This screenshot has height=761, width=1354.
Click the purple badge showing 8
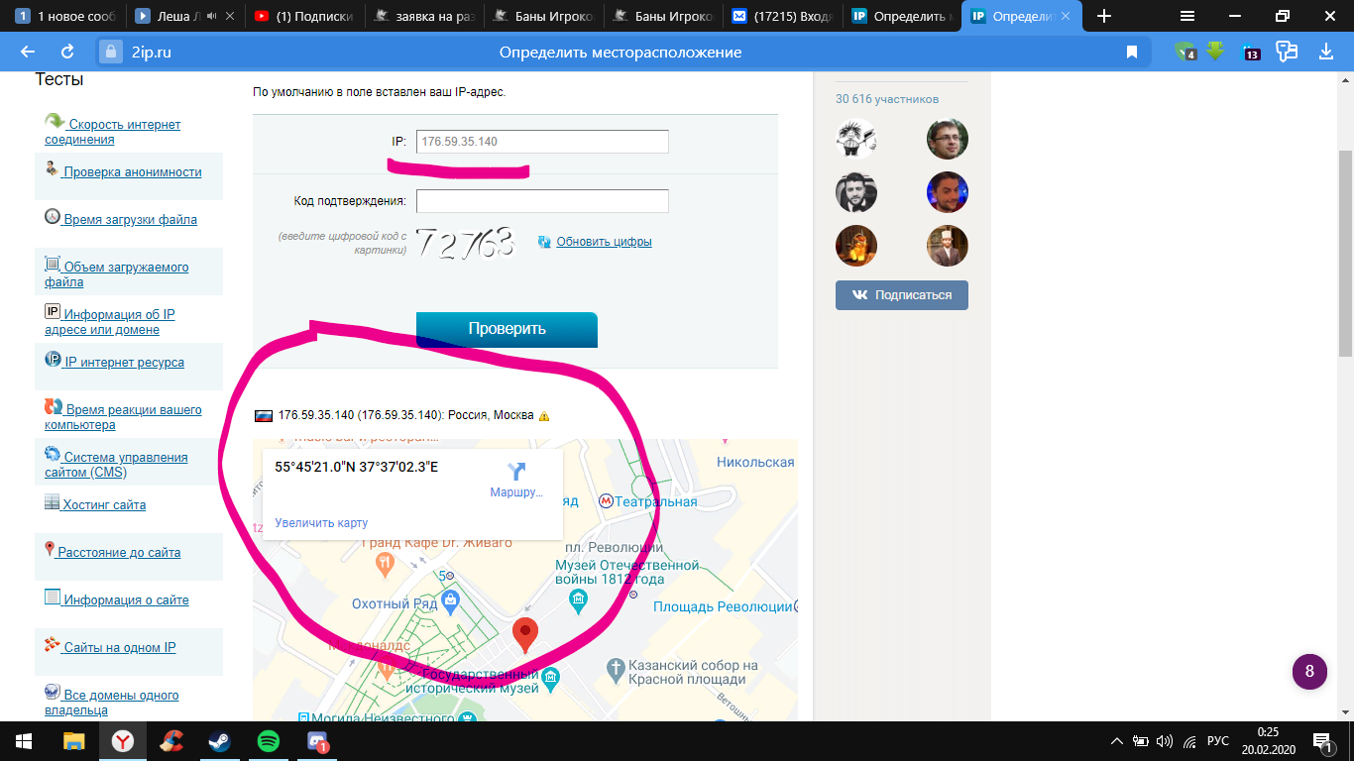click(x=1309, y=672)
